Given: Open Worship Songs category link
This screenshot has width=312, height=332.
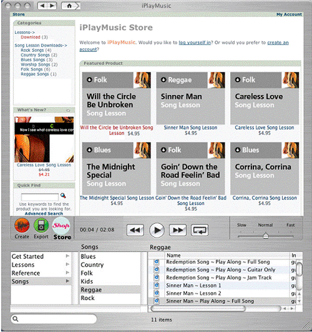Looking at the screenshot, I should pyautogui.click(x=36, y=64).
